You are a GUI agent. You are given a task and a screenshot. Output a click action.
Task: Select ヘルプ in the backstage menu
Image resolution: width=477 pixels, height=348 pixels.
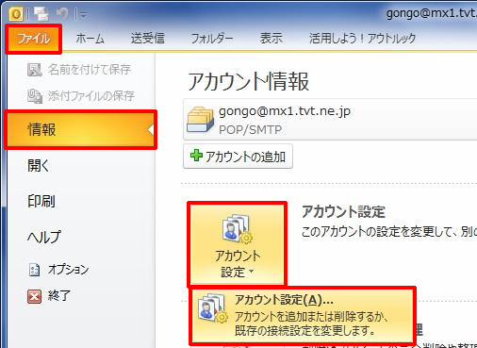(44, 237)
